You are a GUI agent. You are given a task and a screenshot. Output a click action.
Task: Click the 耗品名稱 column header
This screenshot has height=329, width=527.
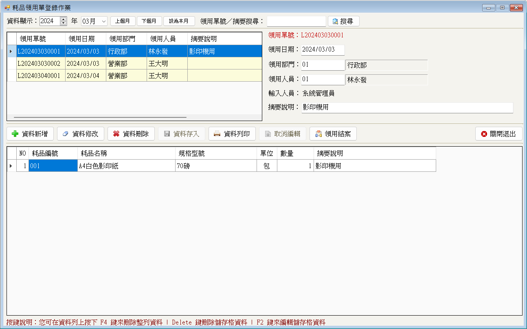point(126,153)
